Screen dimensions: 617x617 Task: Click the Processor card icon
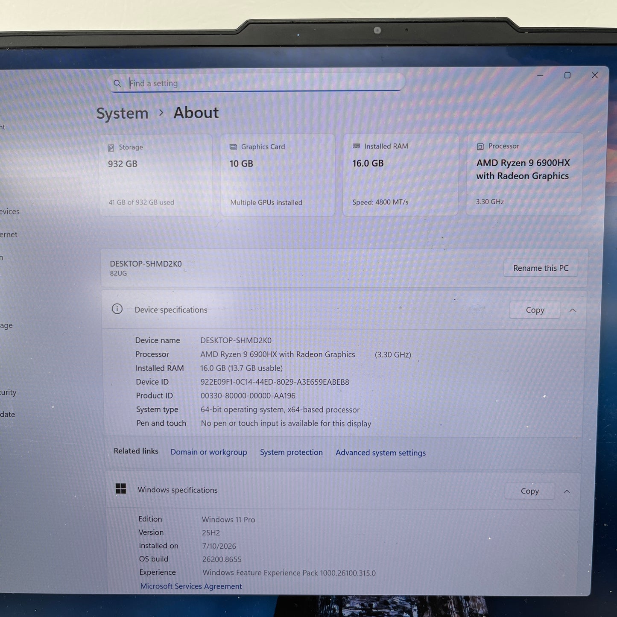point(480,146)
